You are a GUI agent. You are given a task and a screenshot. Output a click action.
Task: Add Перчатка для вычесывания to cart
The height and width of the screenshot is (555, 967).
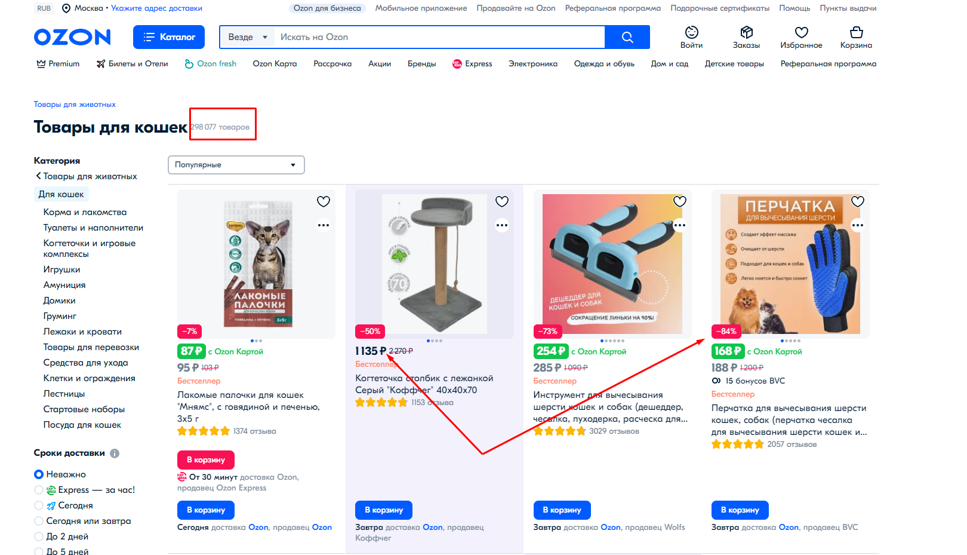[x=740, y=510]
